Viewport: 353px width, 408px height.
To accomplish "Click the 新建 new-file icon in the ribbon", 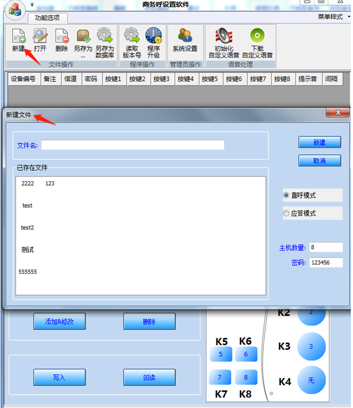I will pos(18,36).
